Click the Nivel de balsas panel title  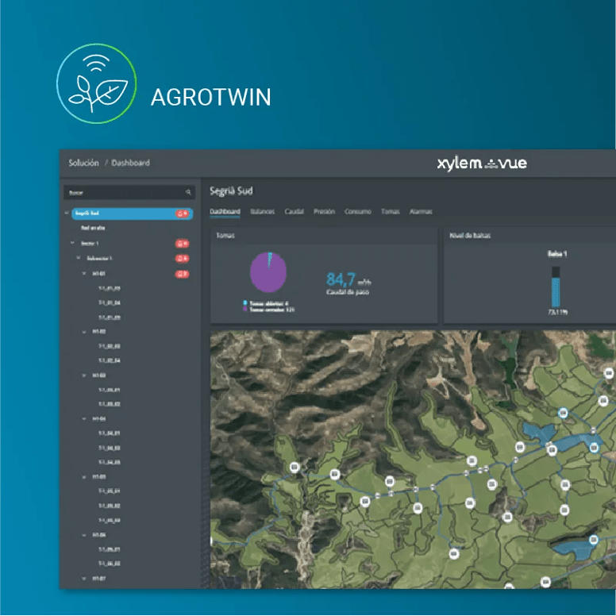[x=470, y=236]
